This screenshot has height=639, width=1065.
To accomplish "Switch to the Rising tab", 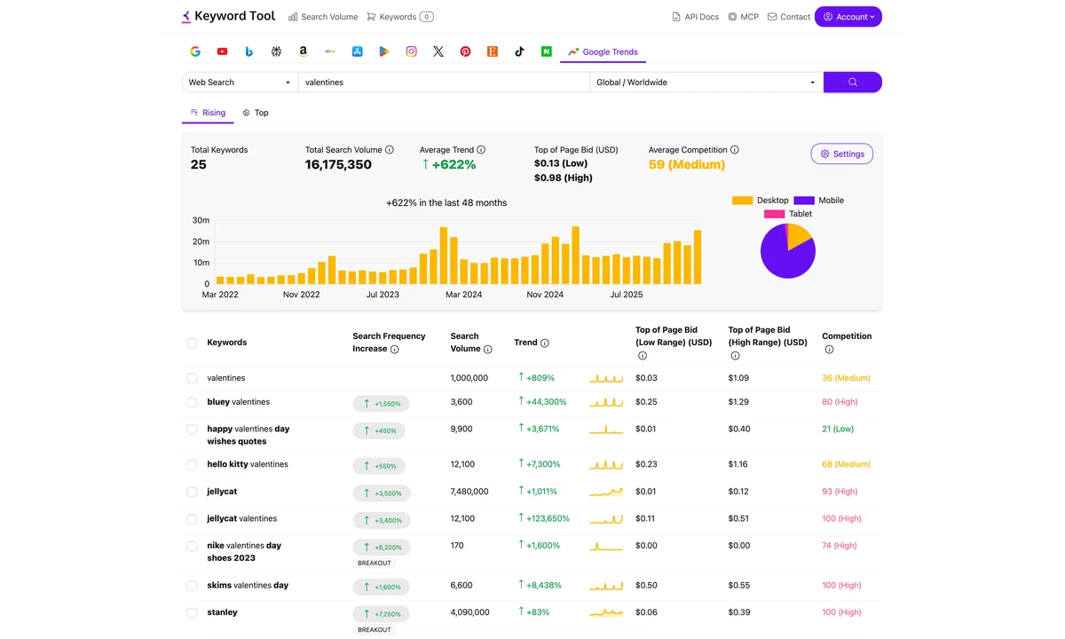I will [x=208, y=113].
